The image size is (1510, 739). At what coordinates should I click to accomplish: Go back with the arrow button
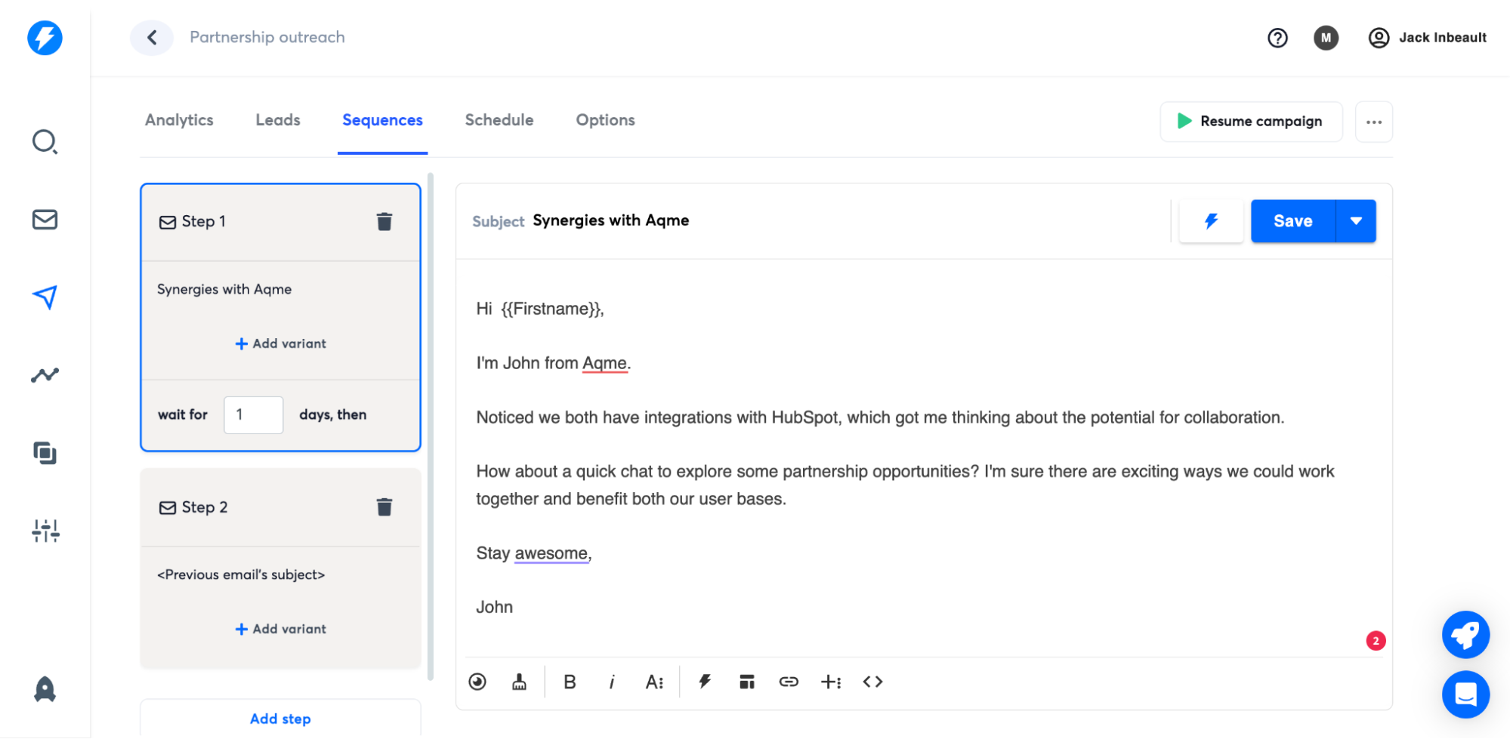(x=152, y=38)
